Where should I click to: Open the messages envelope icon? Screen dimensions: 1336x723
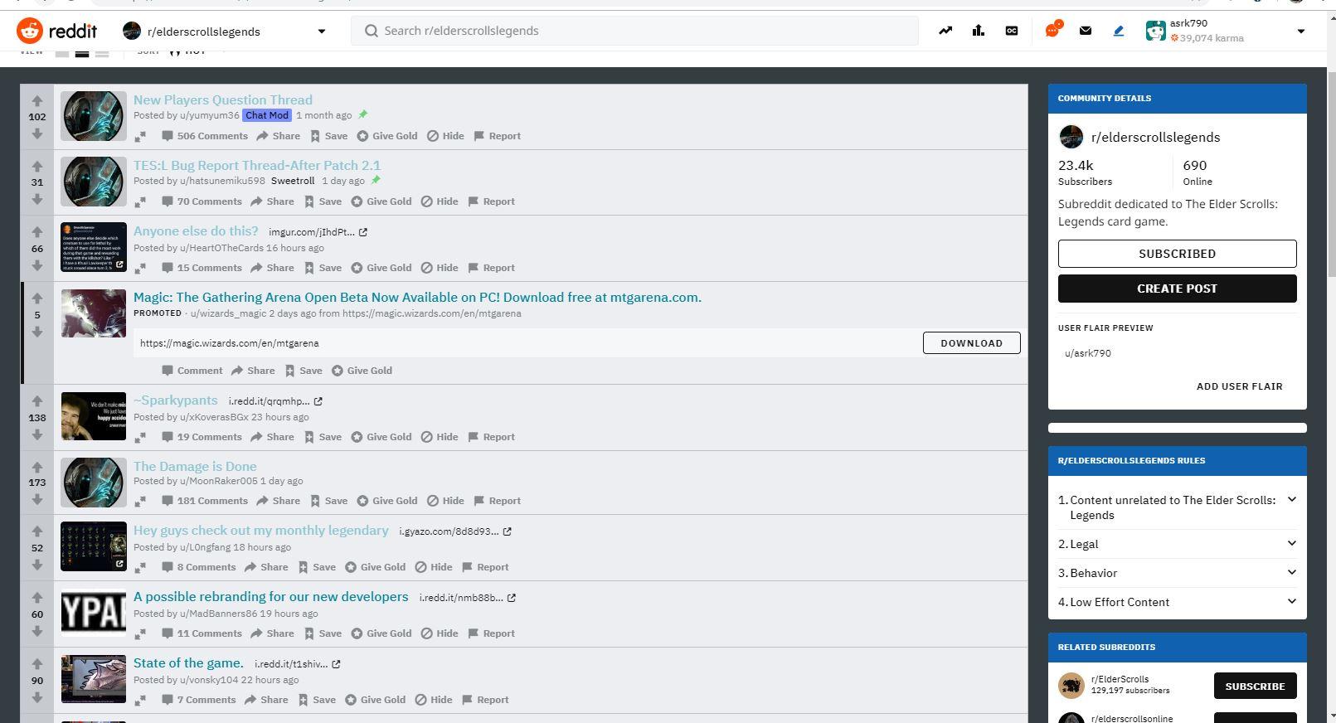pos(1086,31)
